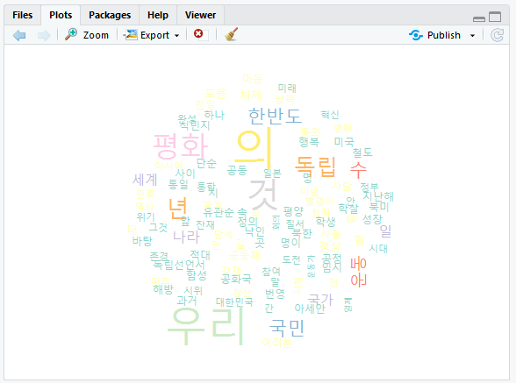
Task: Remove current plot with red X icon
Action: click(x=198, y=33)
